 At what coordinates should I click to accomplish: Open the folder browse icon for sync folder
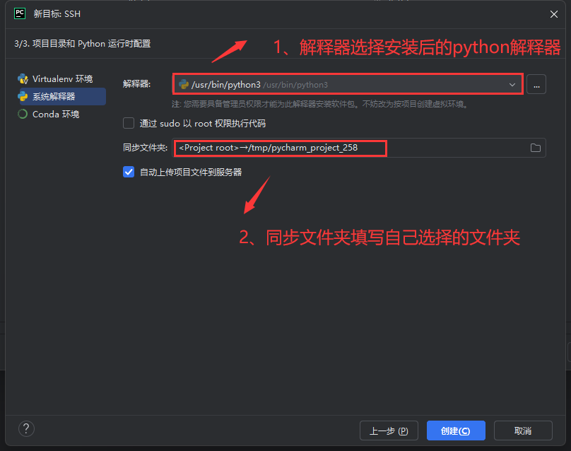(536, 148)
